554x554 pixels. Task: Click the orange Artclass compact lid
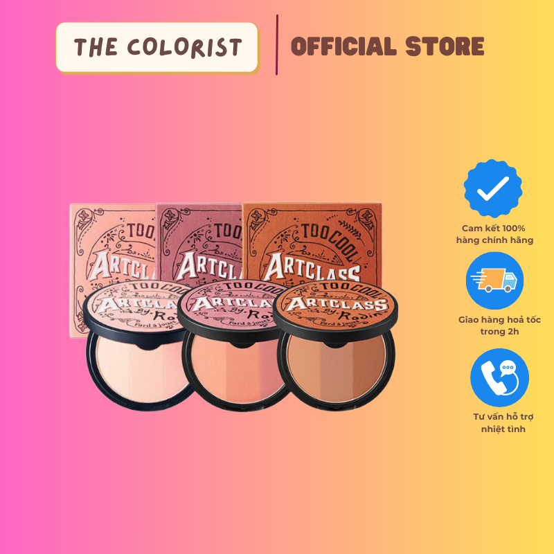click(x=336, y=305)
